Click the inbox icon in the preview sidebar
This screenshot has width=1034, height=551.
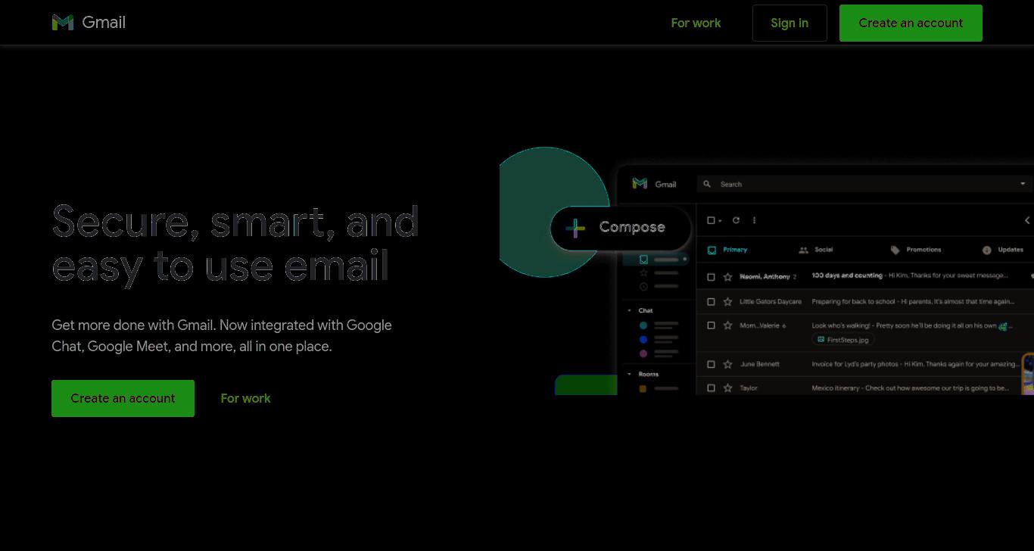(x=643, y=260)
